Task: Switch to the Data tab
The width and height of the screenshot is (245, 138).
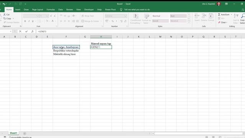Action: point(60,10)
